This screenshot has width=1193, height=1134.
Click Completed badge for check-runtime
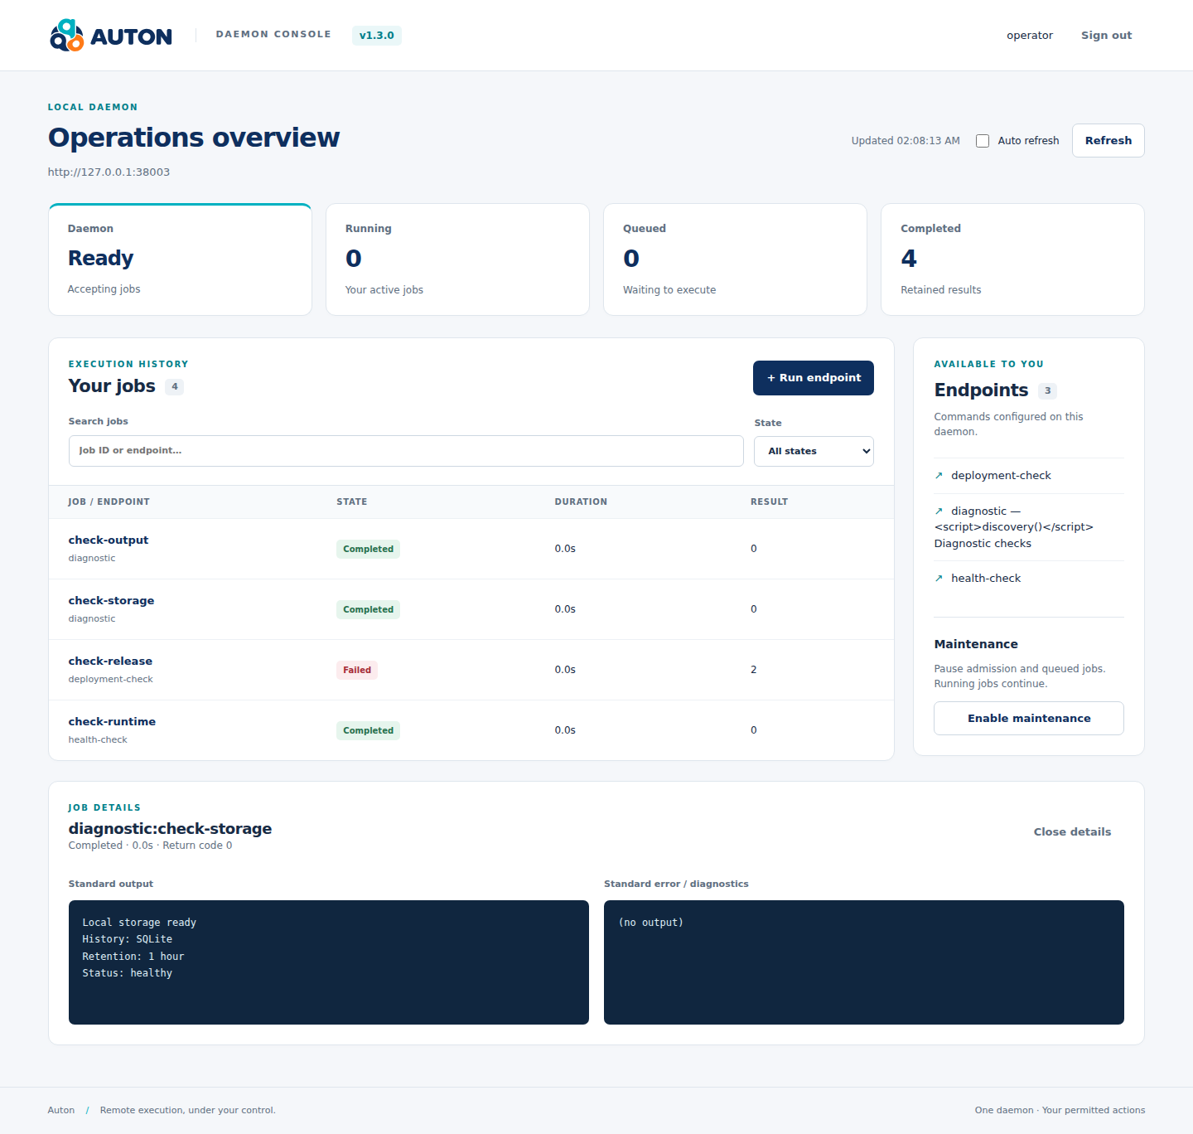click(368, 730)
